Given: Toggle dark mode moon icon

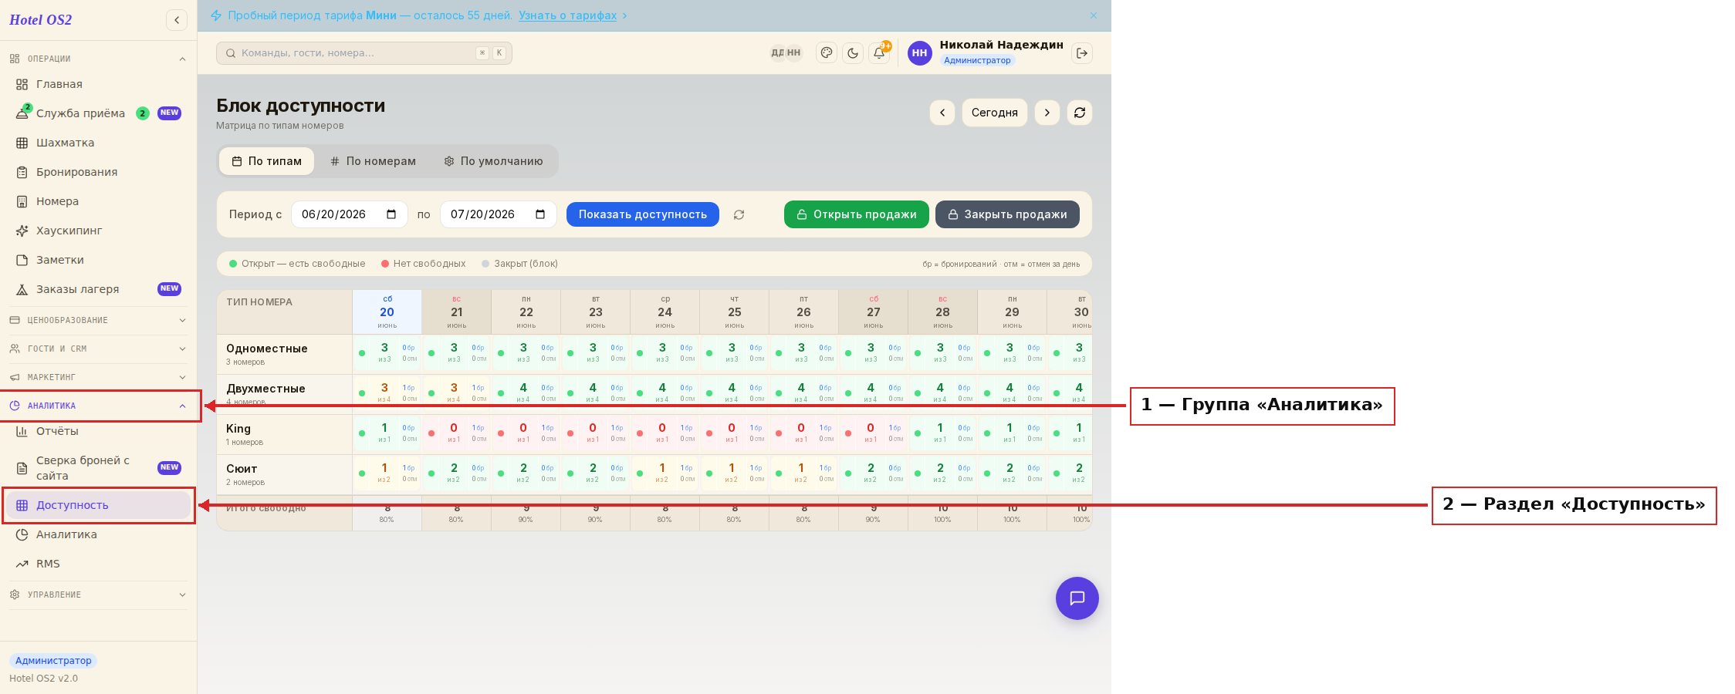Looking at the screenshot, I should pyautogui.click(x=853, y=53).
